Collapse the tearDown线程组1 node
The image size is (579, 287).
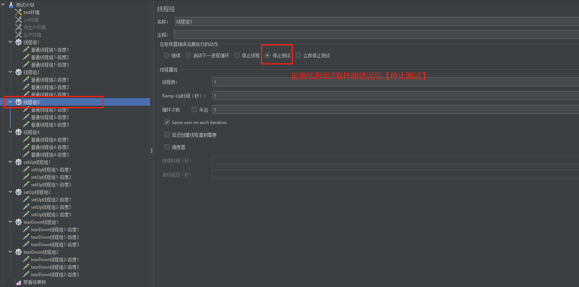tap(10, 222)
